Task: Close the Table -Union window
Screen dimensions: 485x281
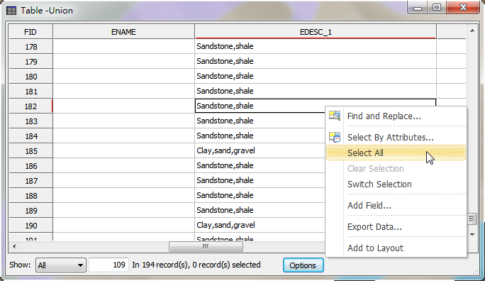Action: pos(463,7)
